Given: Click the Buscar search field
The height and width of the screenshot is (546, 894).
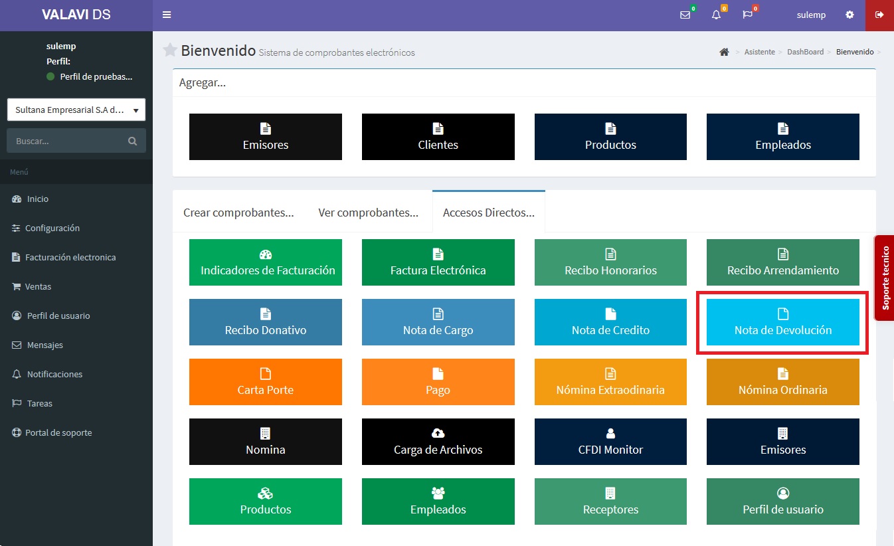Looking at the screenshot, I should [66, 141].
